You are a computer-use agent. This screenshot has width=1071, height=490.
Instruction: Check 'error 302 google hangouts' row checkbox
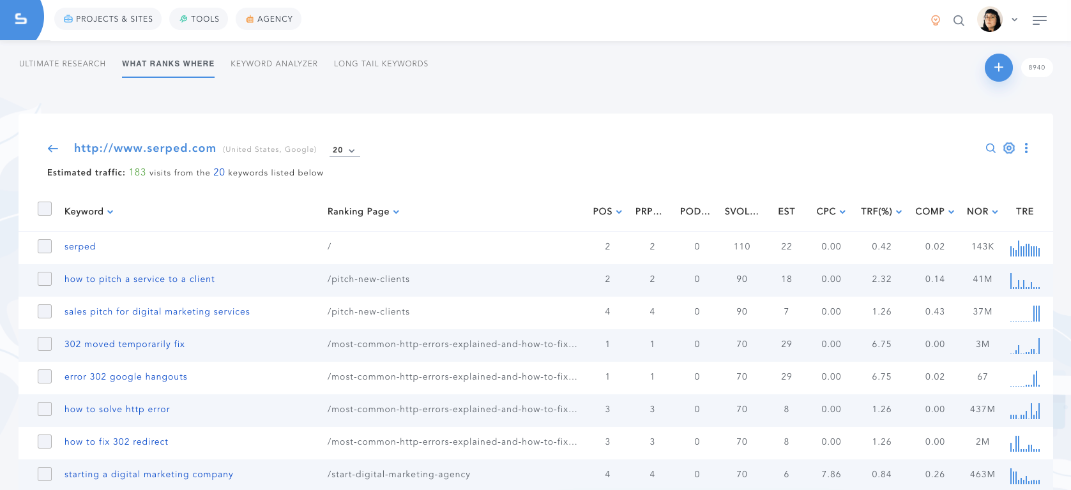pos(45,376)
